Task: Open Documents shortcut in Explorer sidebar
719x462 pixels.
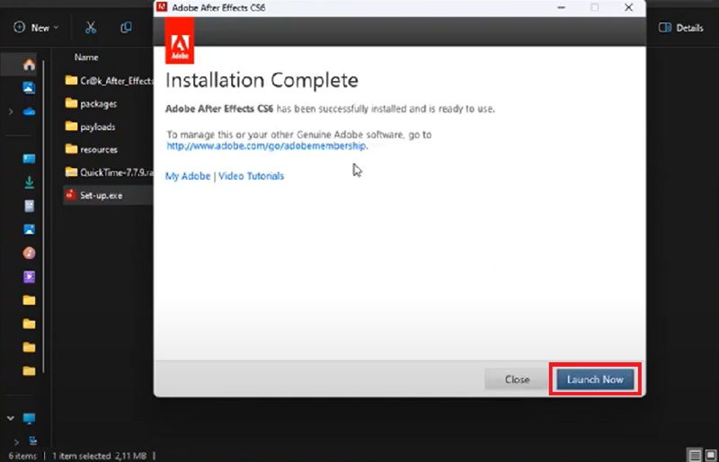Action: click(x=29, y=206)
